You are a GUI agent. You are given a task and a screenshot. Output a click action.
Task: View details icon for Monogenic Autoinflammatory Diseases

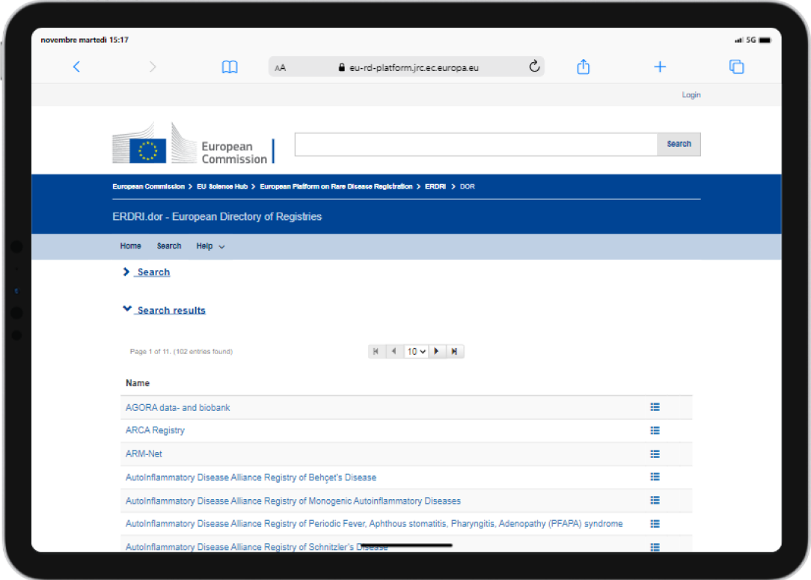pos(655,501)
